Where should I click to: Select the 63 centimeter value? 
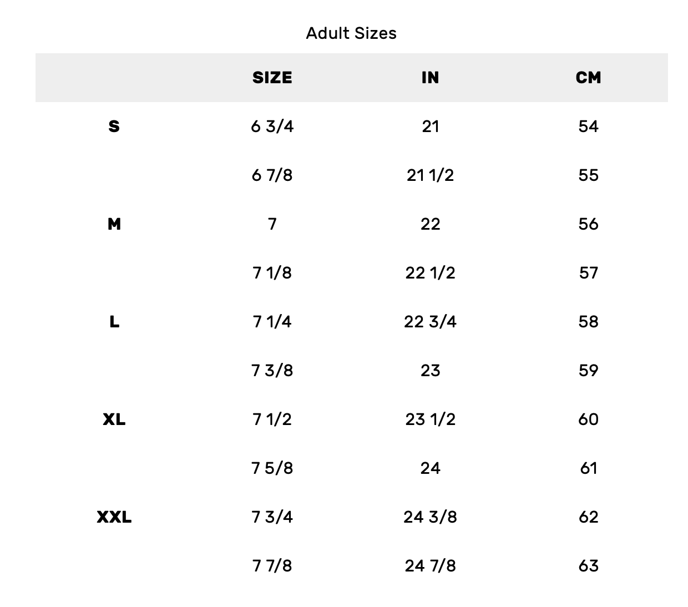[x=588, y=566]
